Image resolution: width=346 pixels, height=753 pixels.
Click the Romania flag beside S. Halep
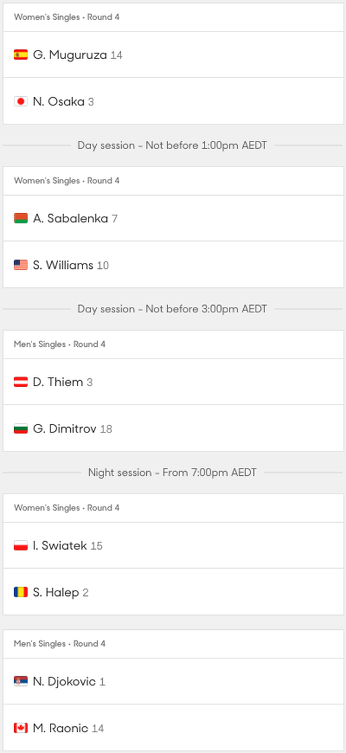[21, 592]
